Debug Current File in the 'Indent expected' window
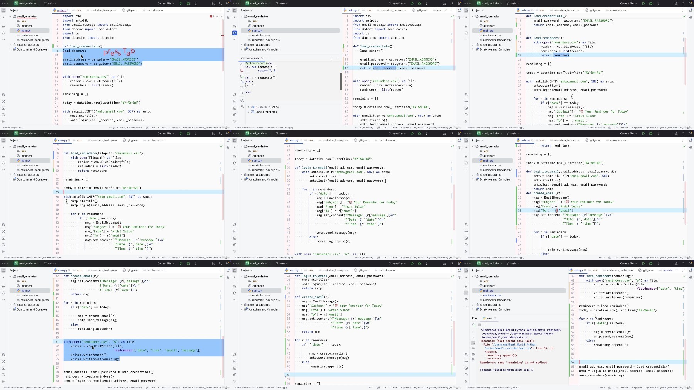This screenshot has height=390, width=694. click(x=188, y=3)
